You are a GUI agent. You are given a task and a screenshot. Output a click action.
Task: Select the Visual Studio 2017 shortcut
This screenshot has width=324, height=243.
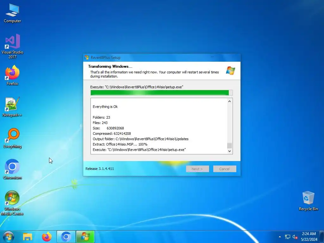(12, 46)
